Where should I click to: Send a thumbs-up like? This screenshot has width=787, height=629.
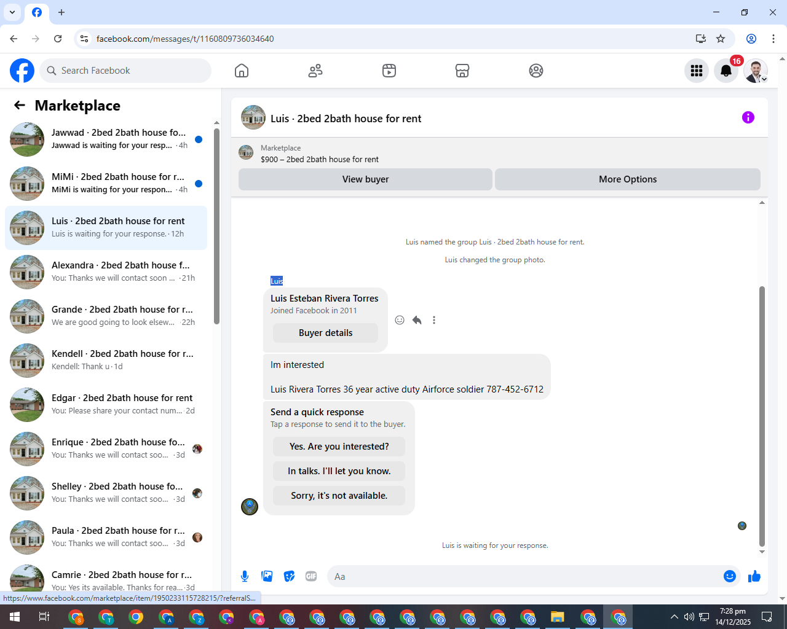(x=754, y=576)
